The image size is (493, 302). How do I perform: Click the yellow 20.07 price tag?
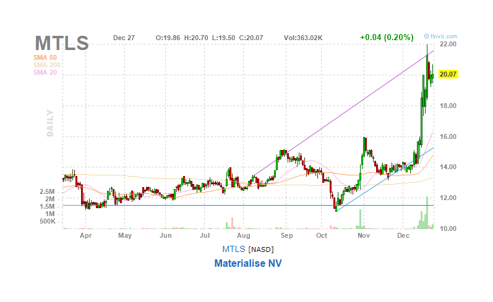[x=448, y=74]
